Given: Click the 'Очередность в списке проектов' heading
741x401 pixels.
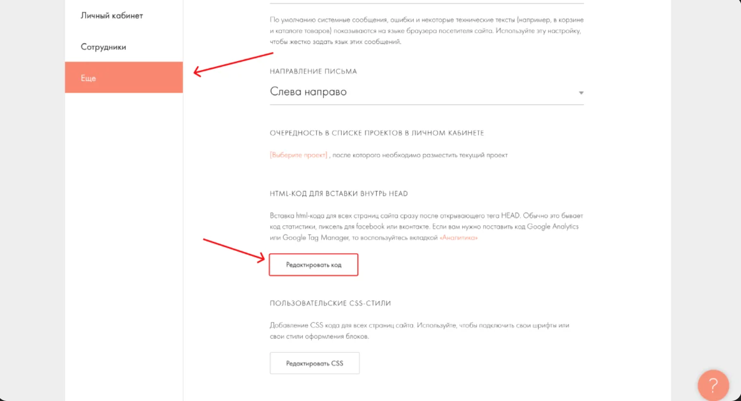Looking at the screenshot, I should tap(377, 133).
